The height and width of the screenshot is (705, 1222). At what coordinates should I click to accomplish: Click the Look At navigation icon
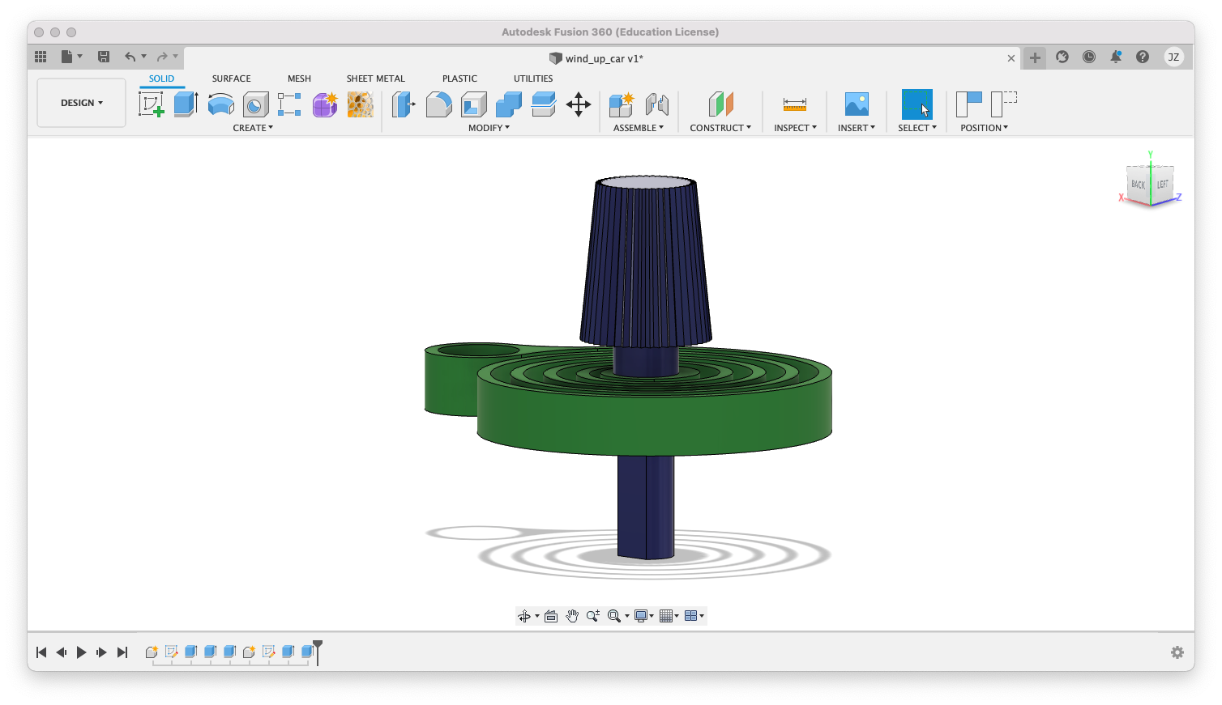(551, 616)
